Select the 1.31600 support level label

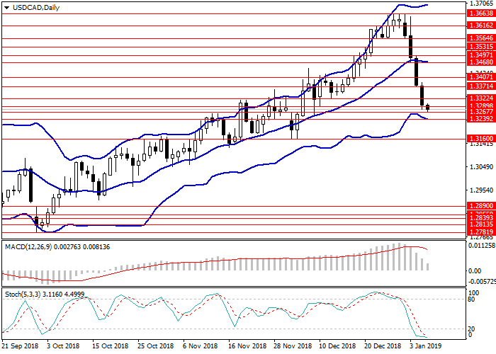pos(481,139)
